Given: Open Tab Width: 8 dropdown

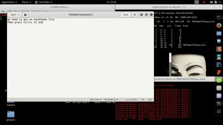Looking at the screenshot, I should 111,100.
